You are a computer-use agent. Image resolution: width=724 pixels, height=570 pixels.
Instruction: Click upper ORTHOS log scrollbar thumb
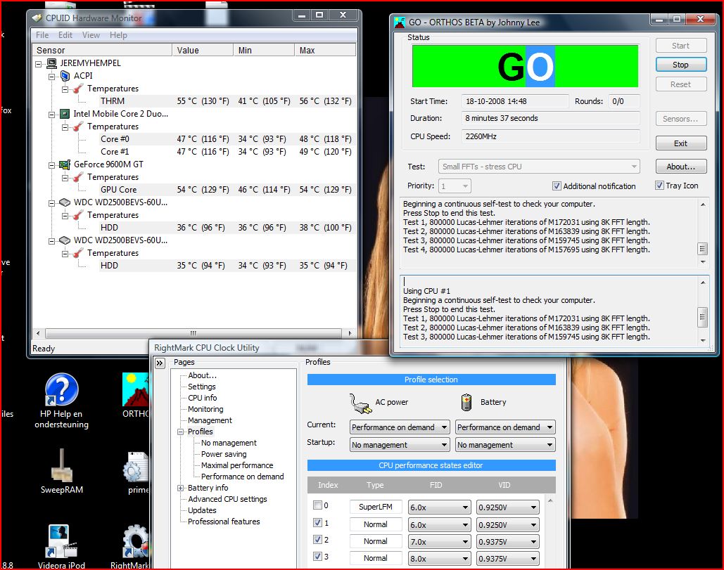pos(702,249)
